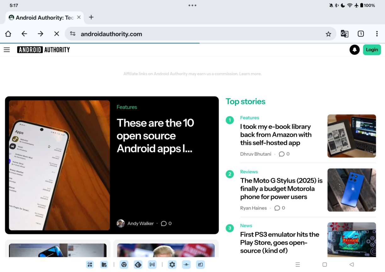Open Feedly from the taskbar
Image resolution: width=385 pixels, height=272 pixels.
pyautogui.click(x=138, y=264)
